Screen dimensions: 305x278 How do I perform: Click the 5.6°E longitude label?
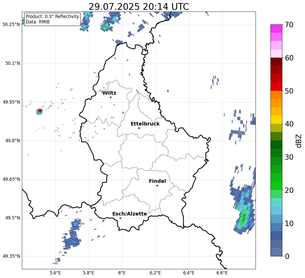pos(55,273)
